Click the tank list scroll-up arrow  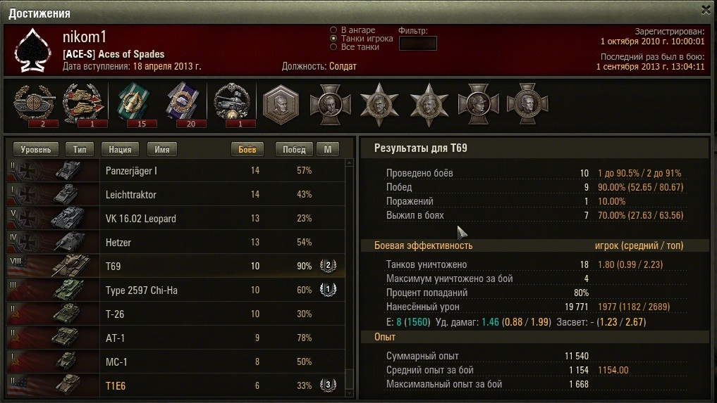click(350, 162)
